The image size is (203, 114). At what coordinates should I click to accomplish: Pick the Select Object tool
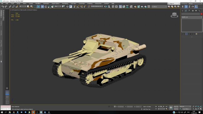(x=28, y=7)
